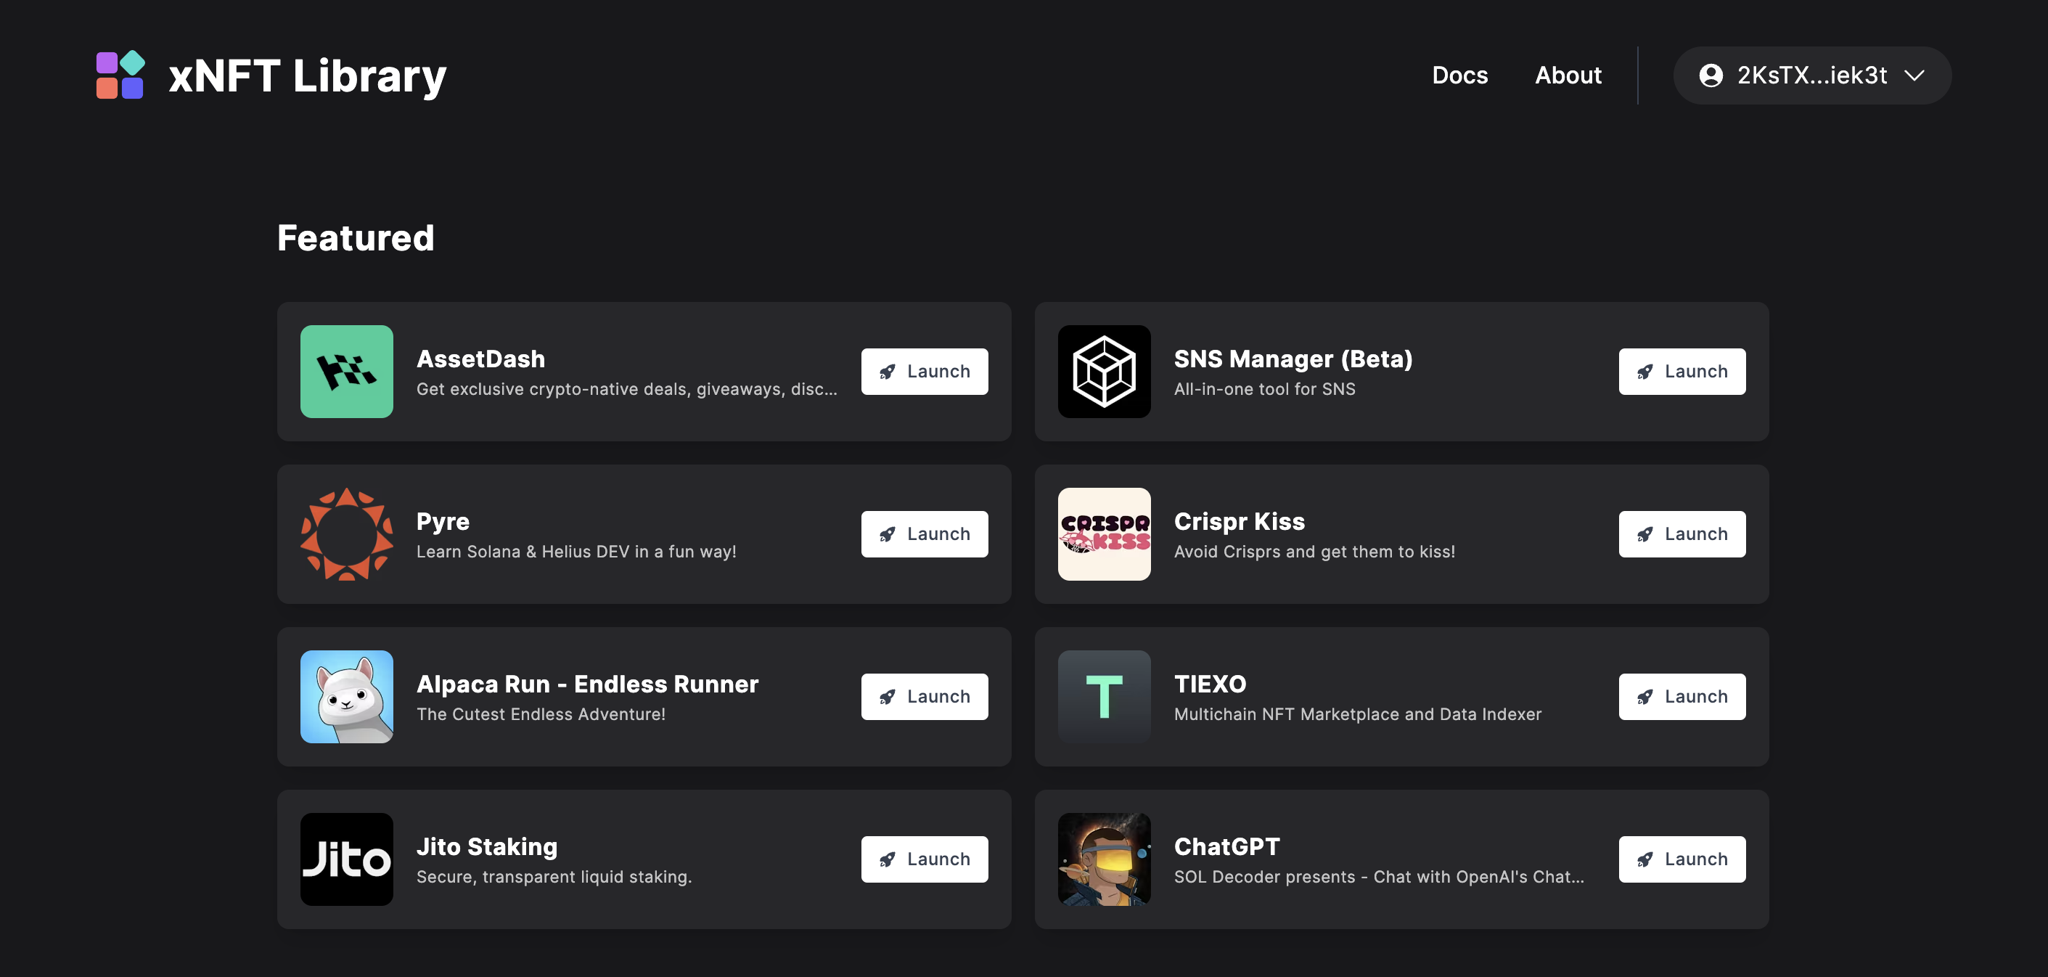
Task: Launch AssetDash
Action: point(924,371)
